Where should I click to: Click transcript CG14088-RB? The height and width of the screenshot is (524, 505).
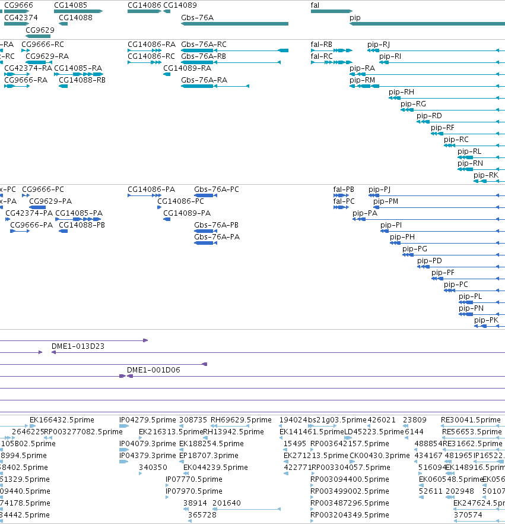(x=82, y=80)
